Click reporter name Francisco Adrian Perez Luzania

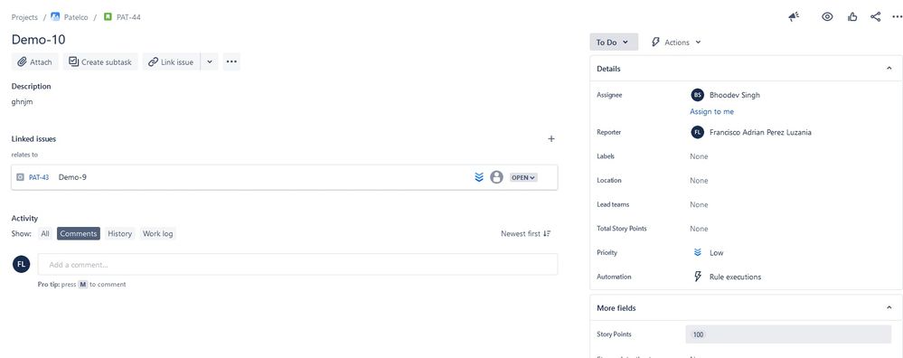pos(760,132)
